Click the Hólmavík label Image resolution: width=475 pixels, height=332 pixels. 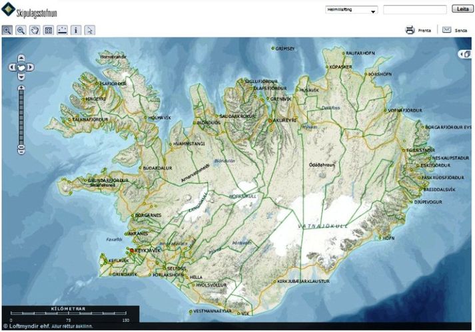pos(160,118)
